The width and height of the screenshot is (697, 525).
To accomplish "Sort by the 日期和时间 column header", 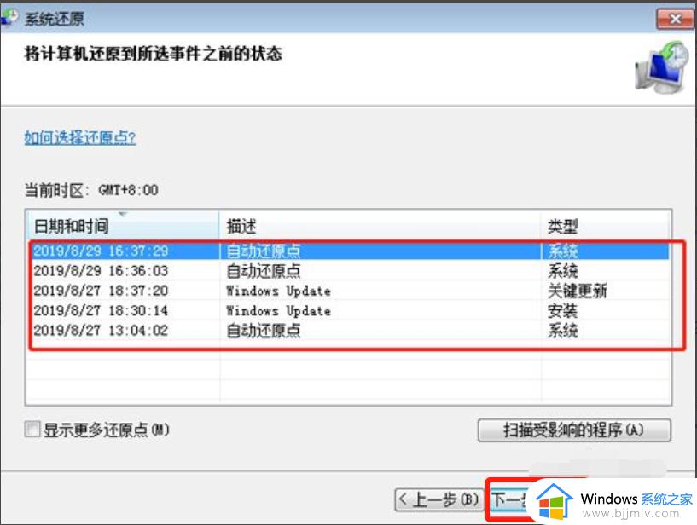I will [123, 226].
